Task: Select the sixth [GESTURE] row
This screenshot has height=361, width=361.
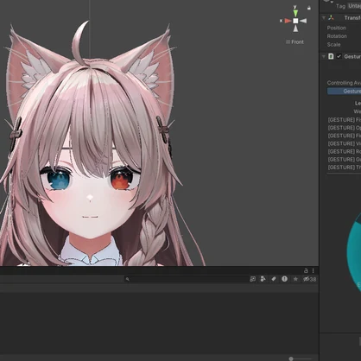Action: coord(344,160)
